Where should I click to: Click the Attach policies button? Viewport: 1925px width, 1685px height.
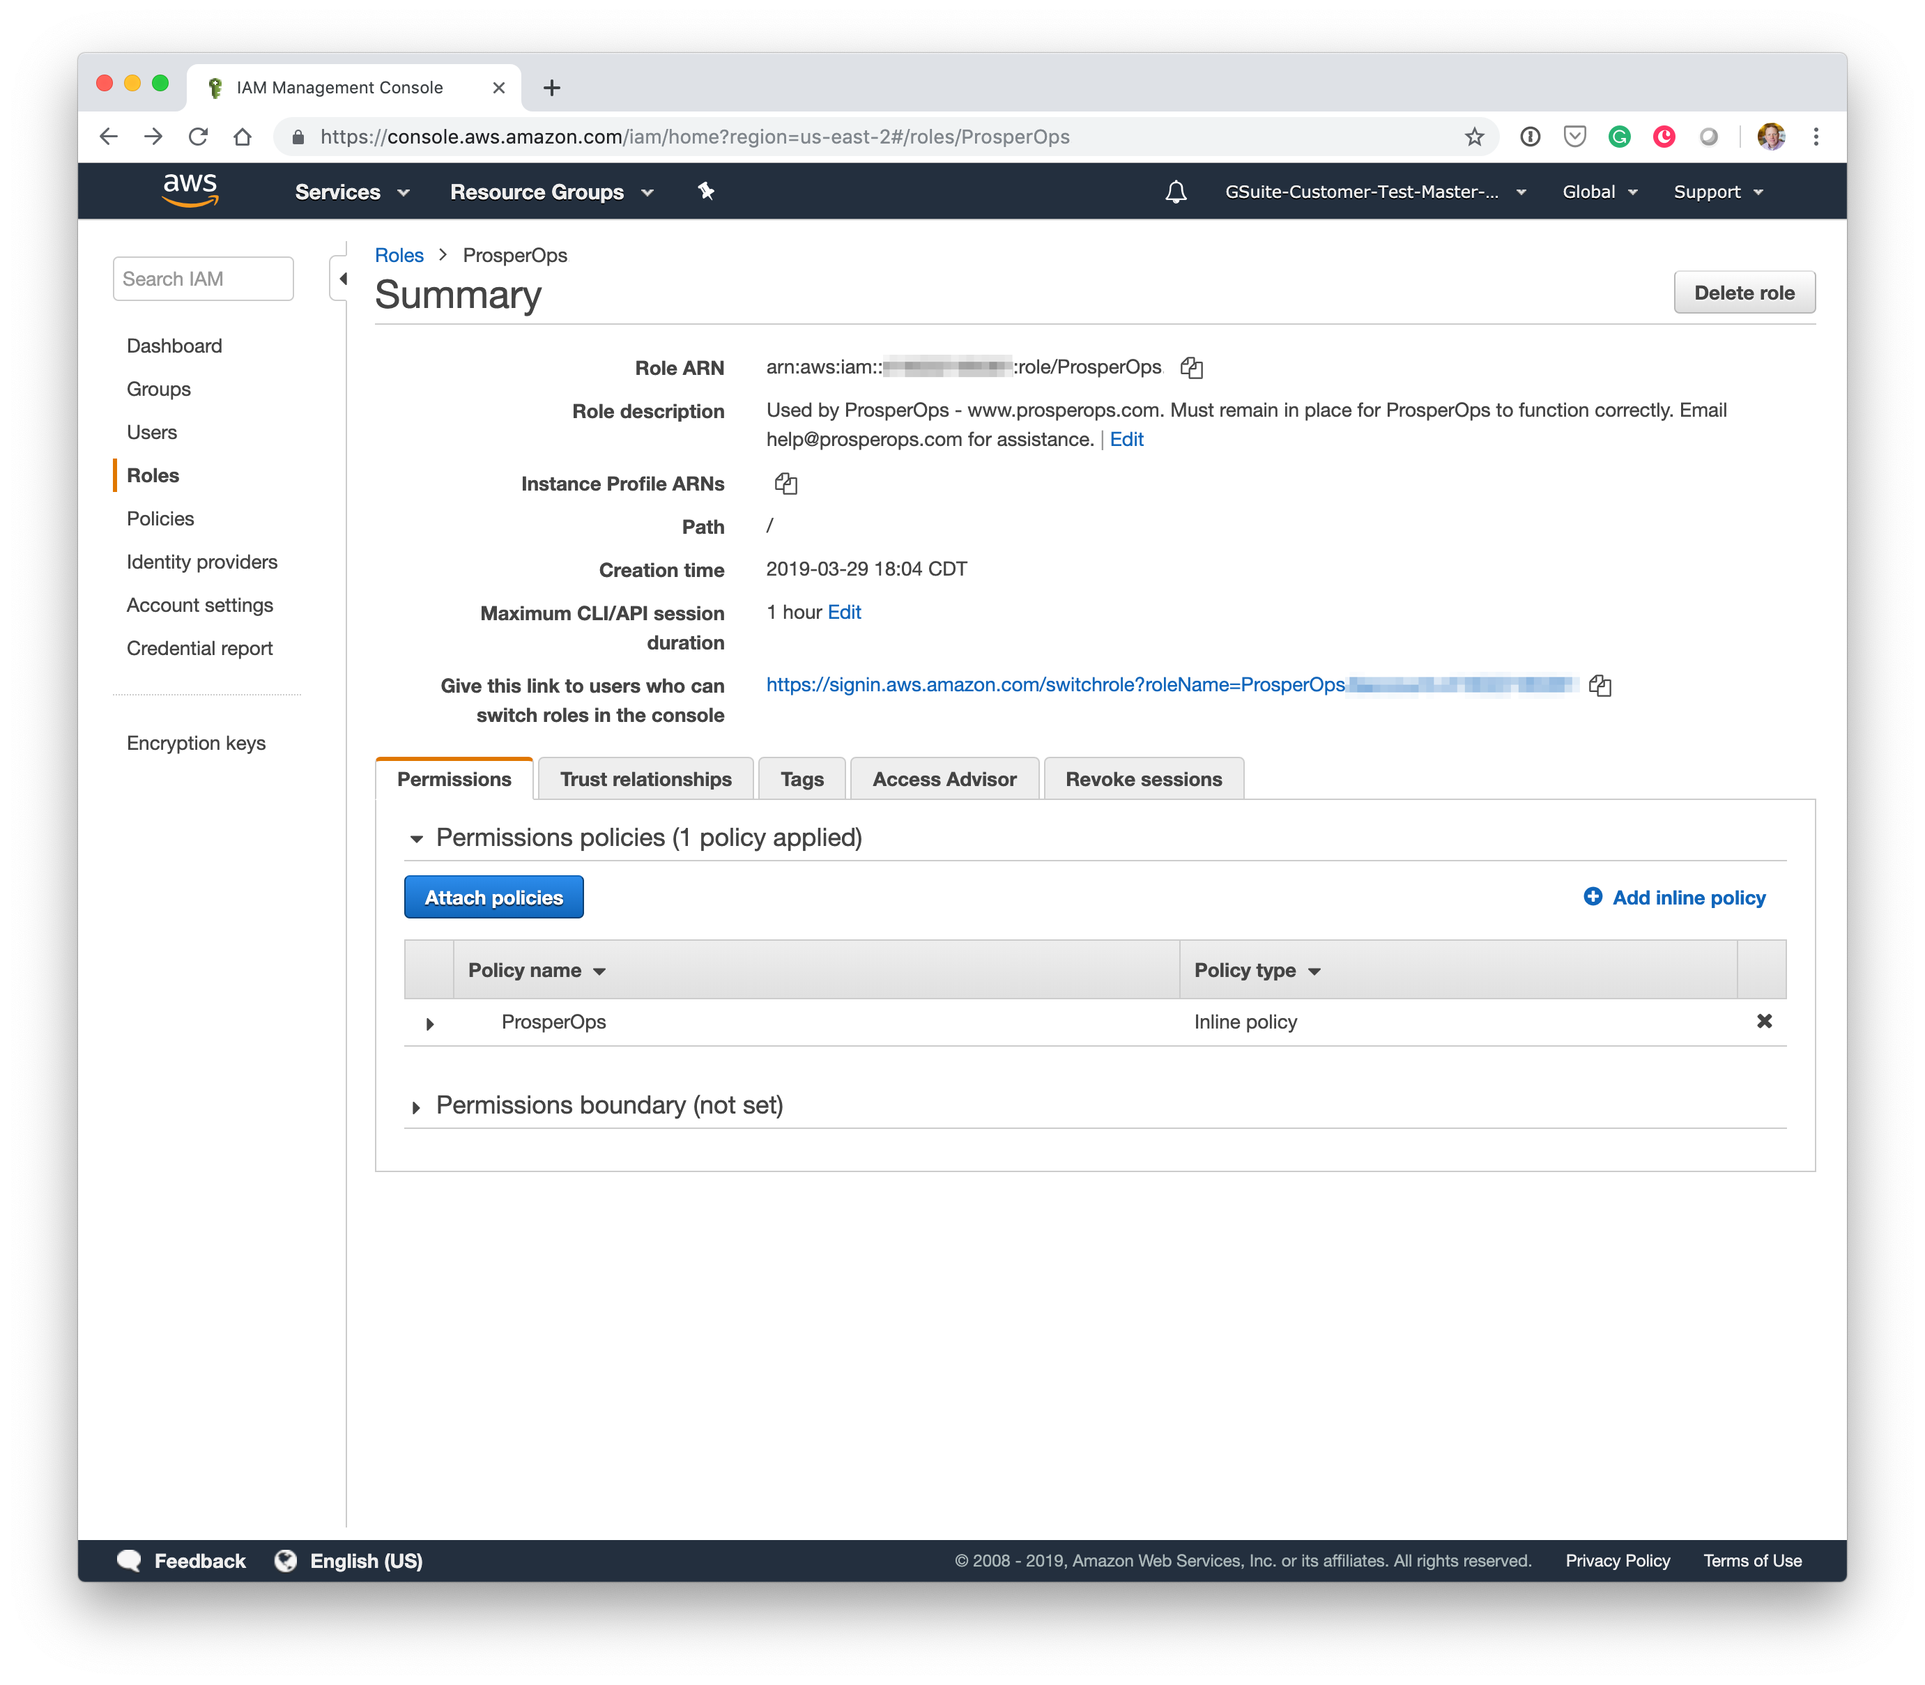click(x=493, y=898)
